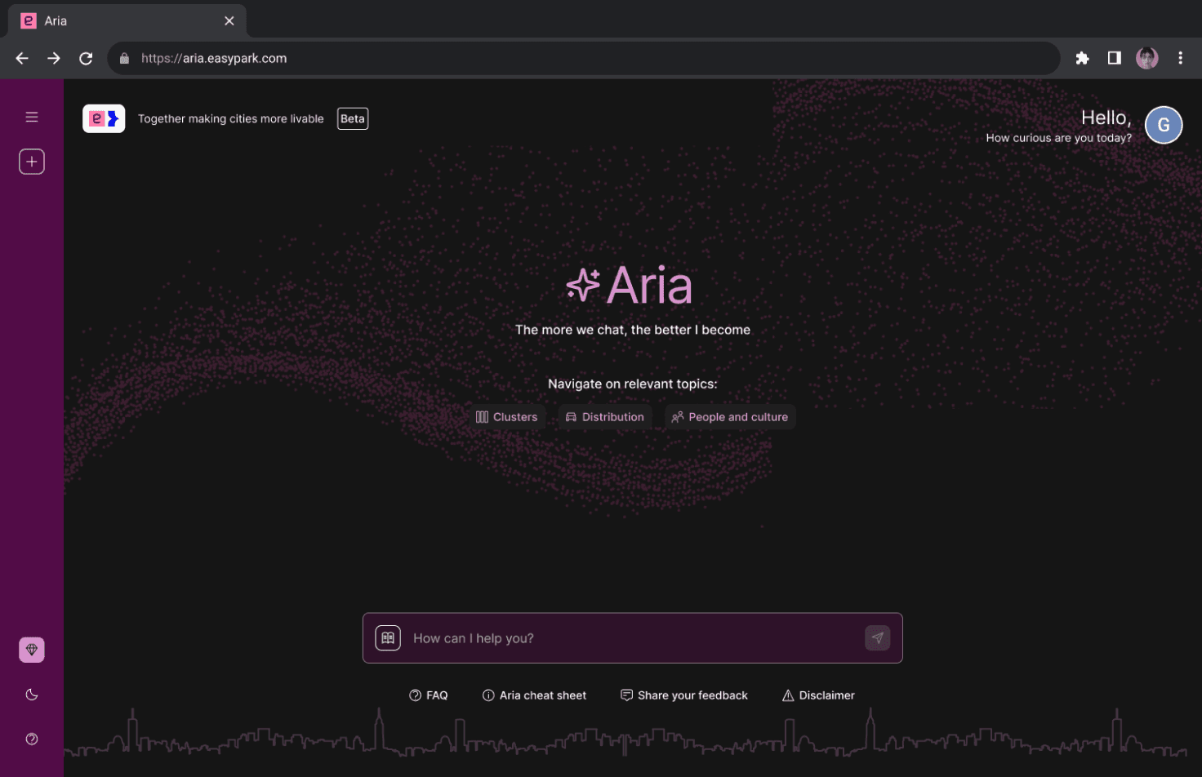Click the site lock icon
Image resolution: width=1202 pixels, height=777 pixels.
point(124,58)
